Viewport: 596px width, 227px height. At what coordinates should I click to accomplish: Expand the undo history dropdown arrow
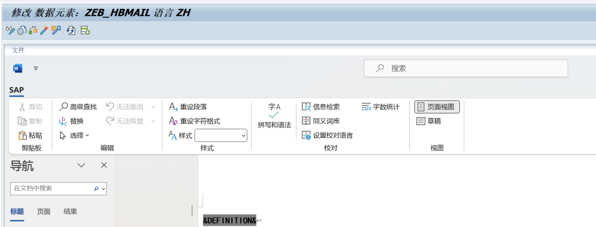tap(153, 107)
